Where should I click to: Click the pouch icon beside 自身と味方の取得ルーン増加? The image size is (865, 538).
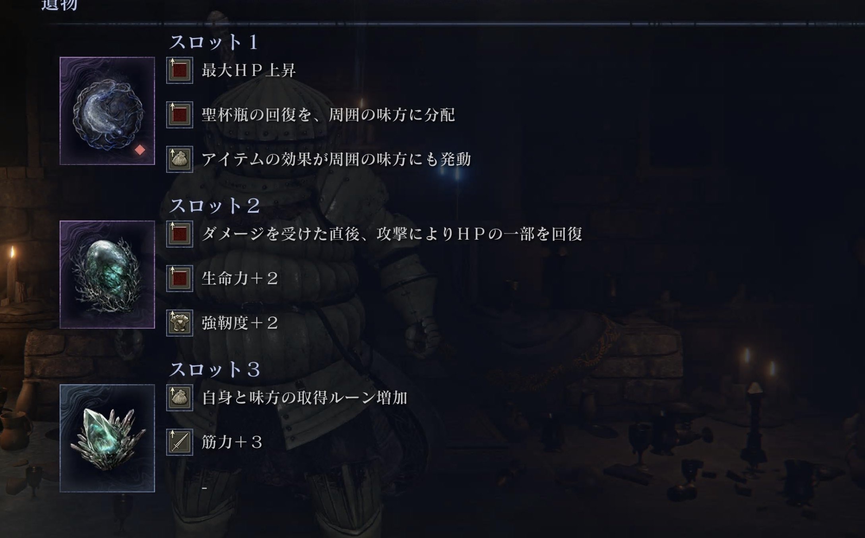pos(180,398)
